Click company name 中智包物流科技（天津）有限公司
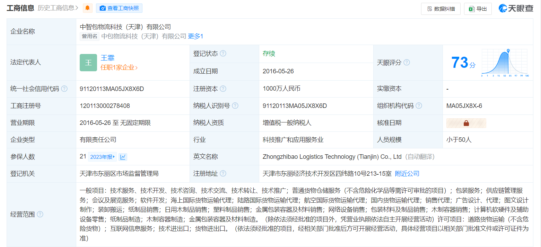541x247 pixels. [125, 27]
